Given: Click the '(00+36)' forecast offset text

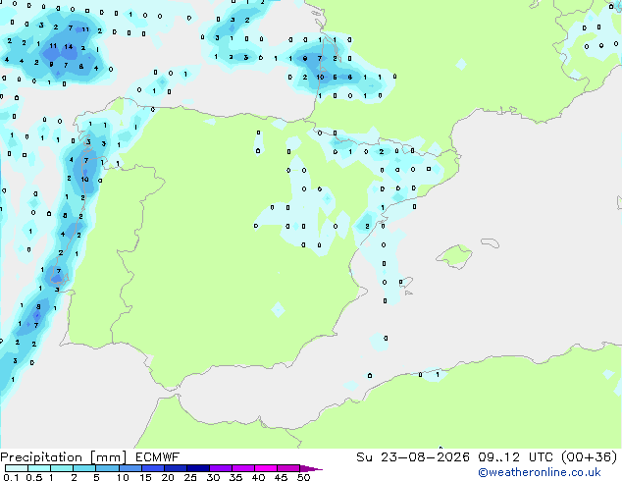Looking at the screenshot, I should [x=590, y=457].
